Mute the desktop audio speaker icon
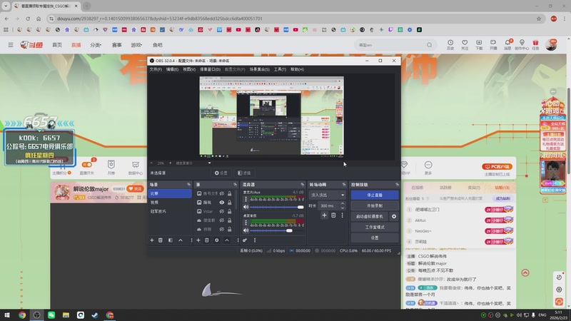 point(246,230)
